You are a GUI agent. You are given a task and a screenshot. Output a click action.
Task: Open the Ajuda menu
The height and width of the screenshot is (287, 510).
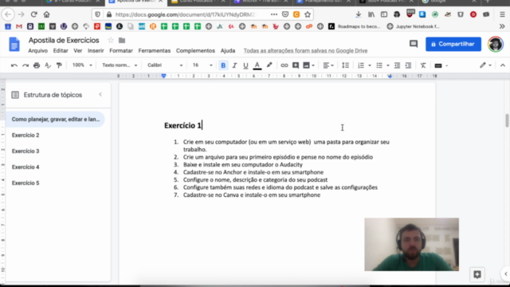tap(228, 51)
